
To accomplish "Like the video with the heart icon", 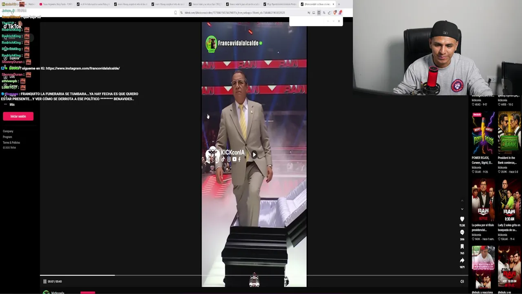I will click(462, 219).
